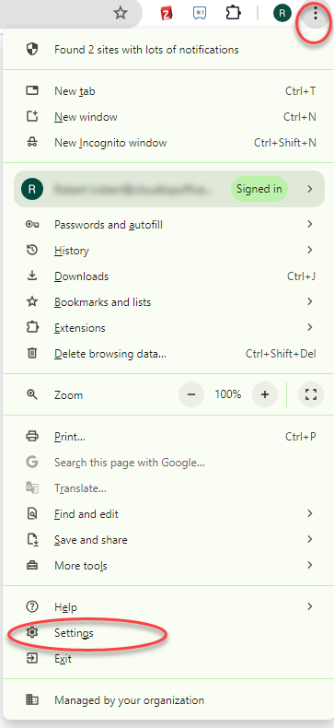
Task: Click the fullscreen icon beside zoom controls
Action: tap(311, 394)
